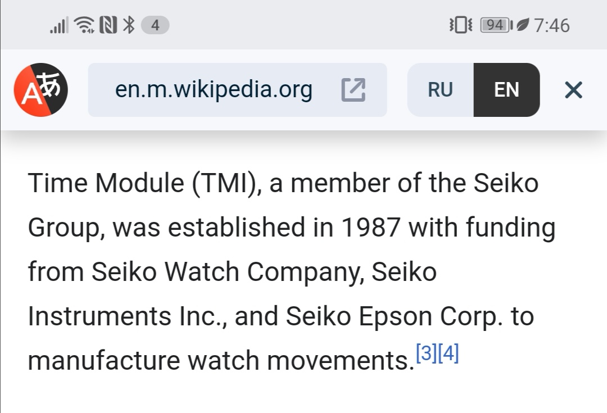Select the EN language option
607x413 pixels.
[x=506, y=90]
